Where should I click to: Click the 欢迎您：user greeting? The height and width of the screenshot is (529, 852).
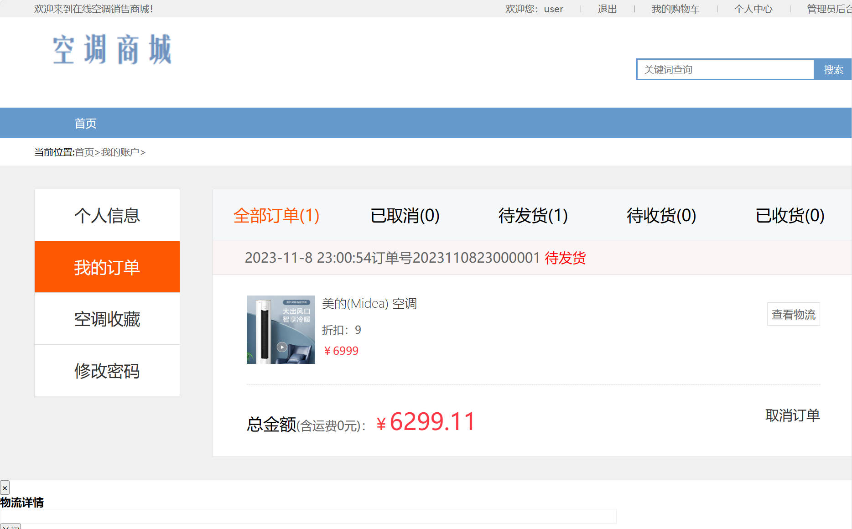coord(534,9)
